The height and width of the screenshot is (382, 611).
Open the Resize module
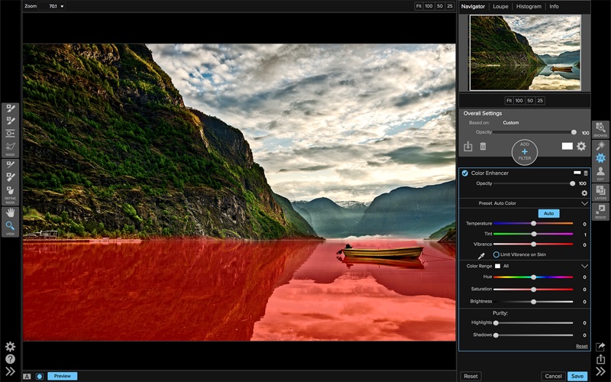(600, 212)
